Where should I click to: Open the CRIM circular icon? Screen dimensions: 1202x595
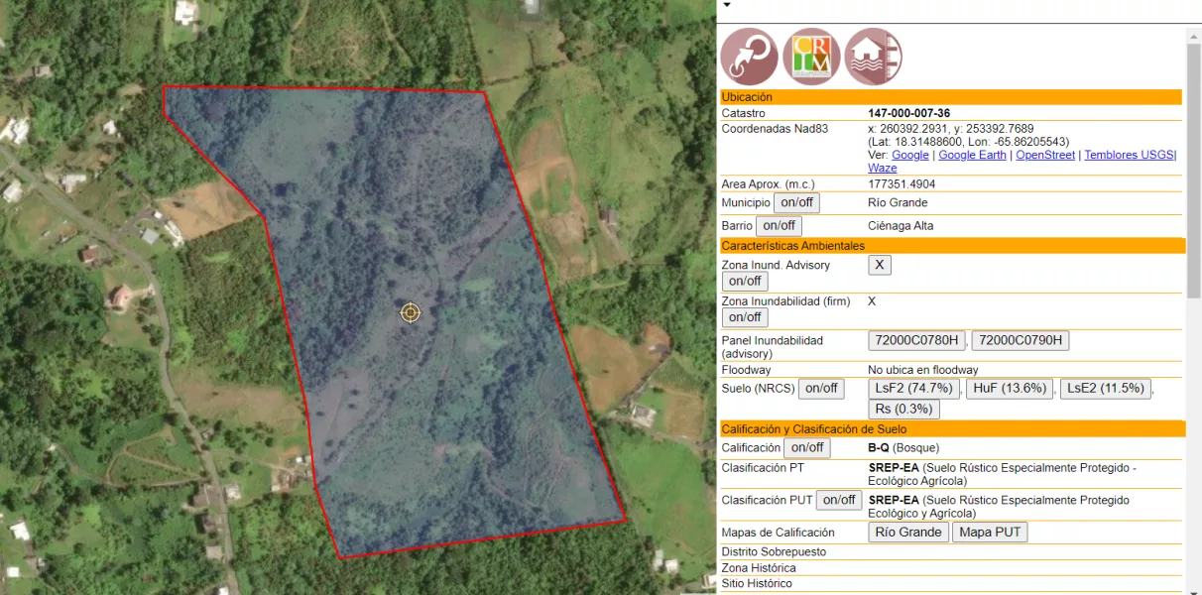(x=811, y=57)
